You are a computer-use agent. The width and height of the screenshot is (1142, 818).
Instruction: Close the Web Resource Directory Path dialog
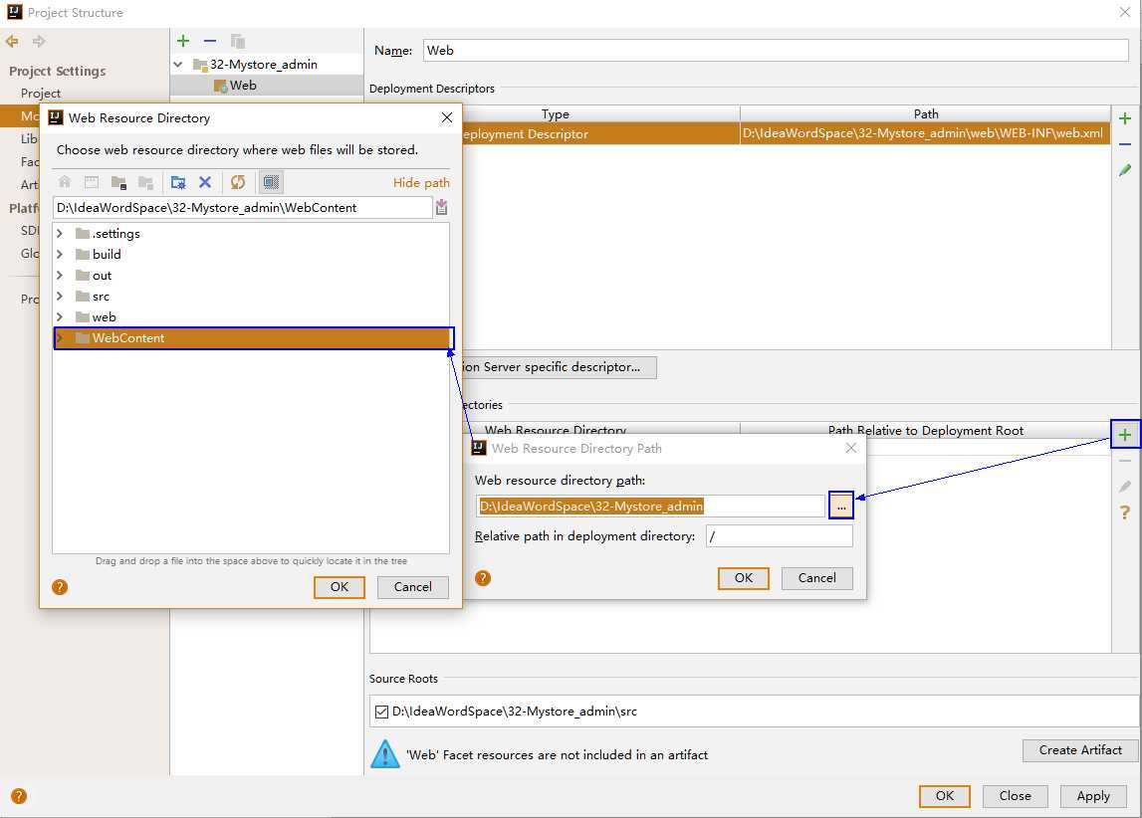[850, 448]
